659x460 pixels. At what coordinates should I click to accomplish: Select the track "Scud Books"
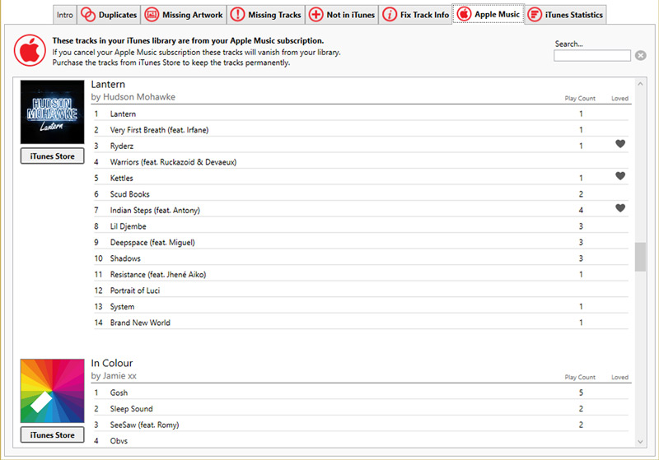click(361, 194)
